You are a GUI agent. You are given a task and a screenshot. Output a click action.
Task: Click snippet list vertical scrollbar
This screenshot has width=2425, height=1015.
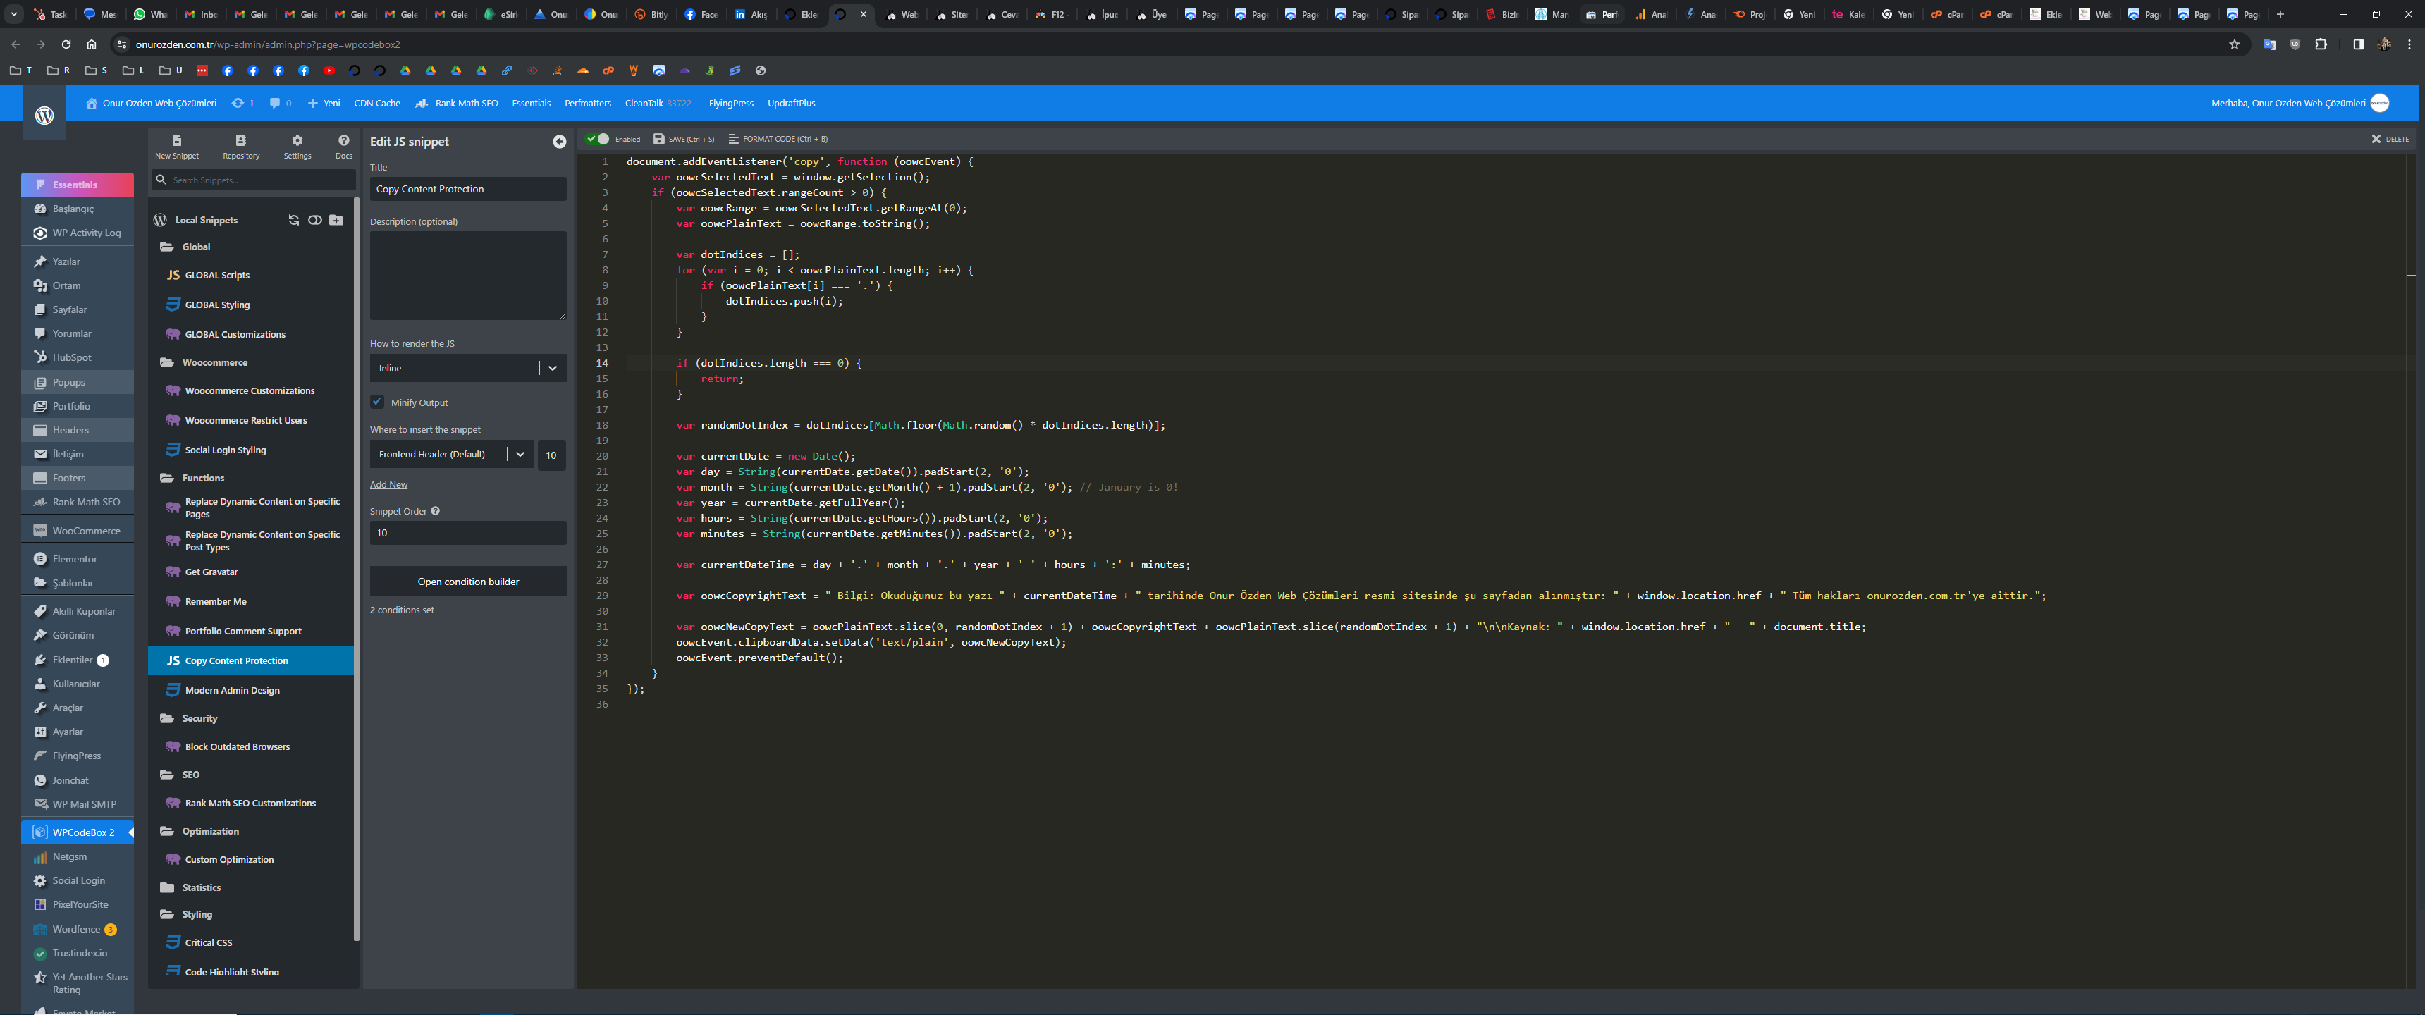click(x=357, y=570)
